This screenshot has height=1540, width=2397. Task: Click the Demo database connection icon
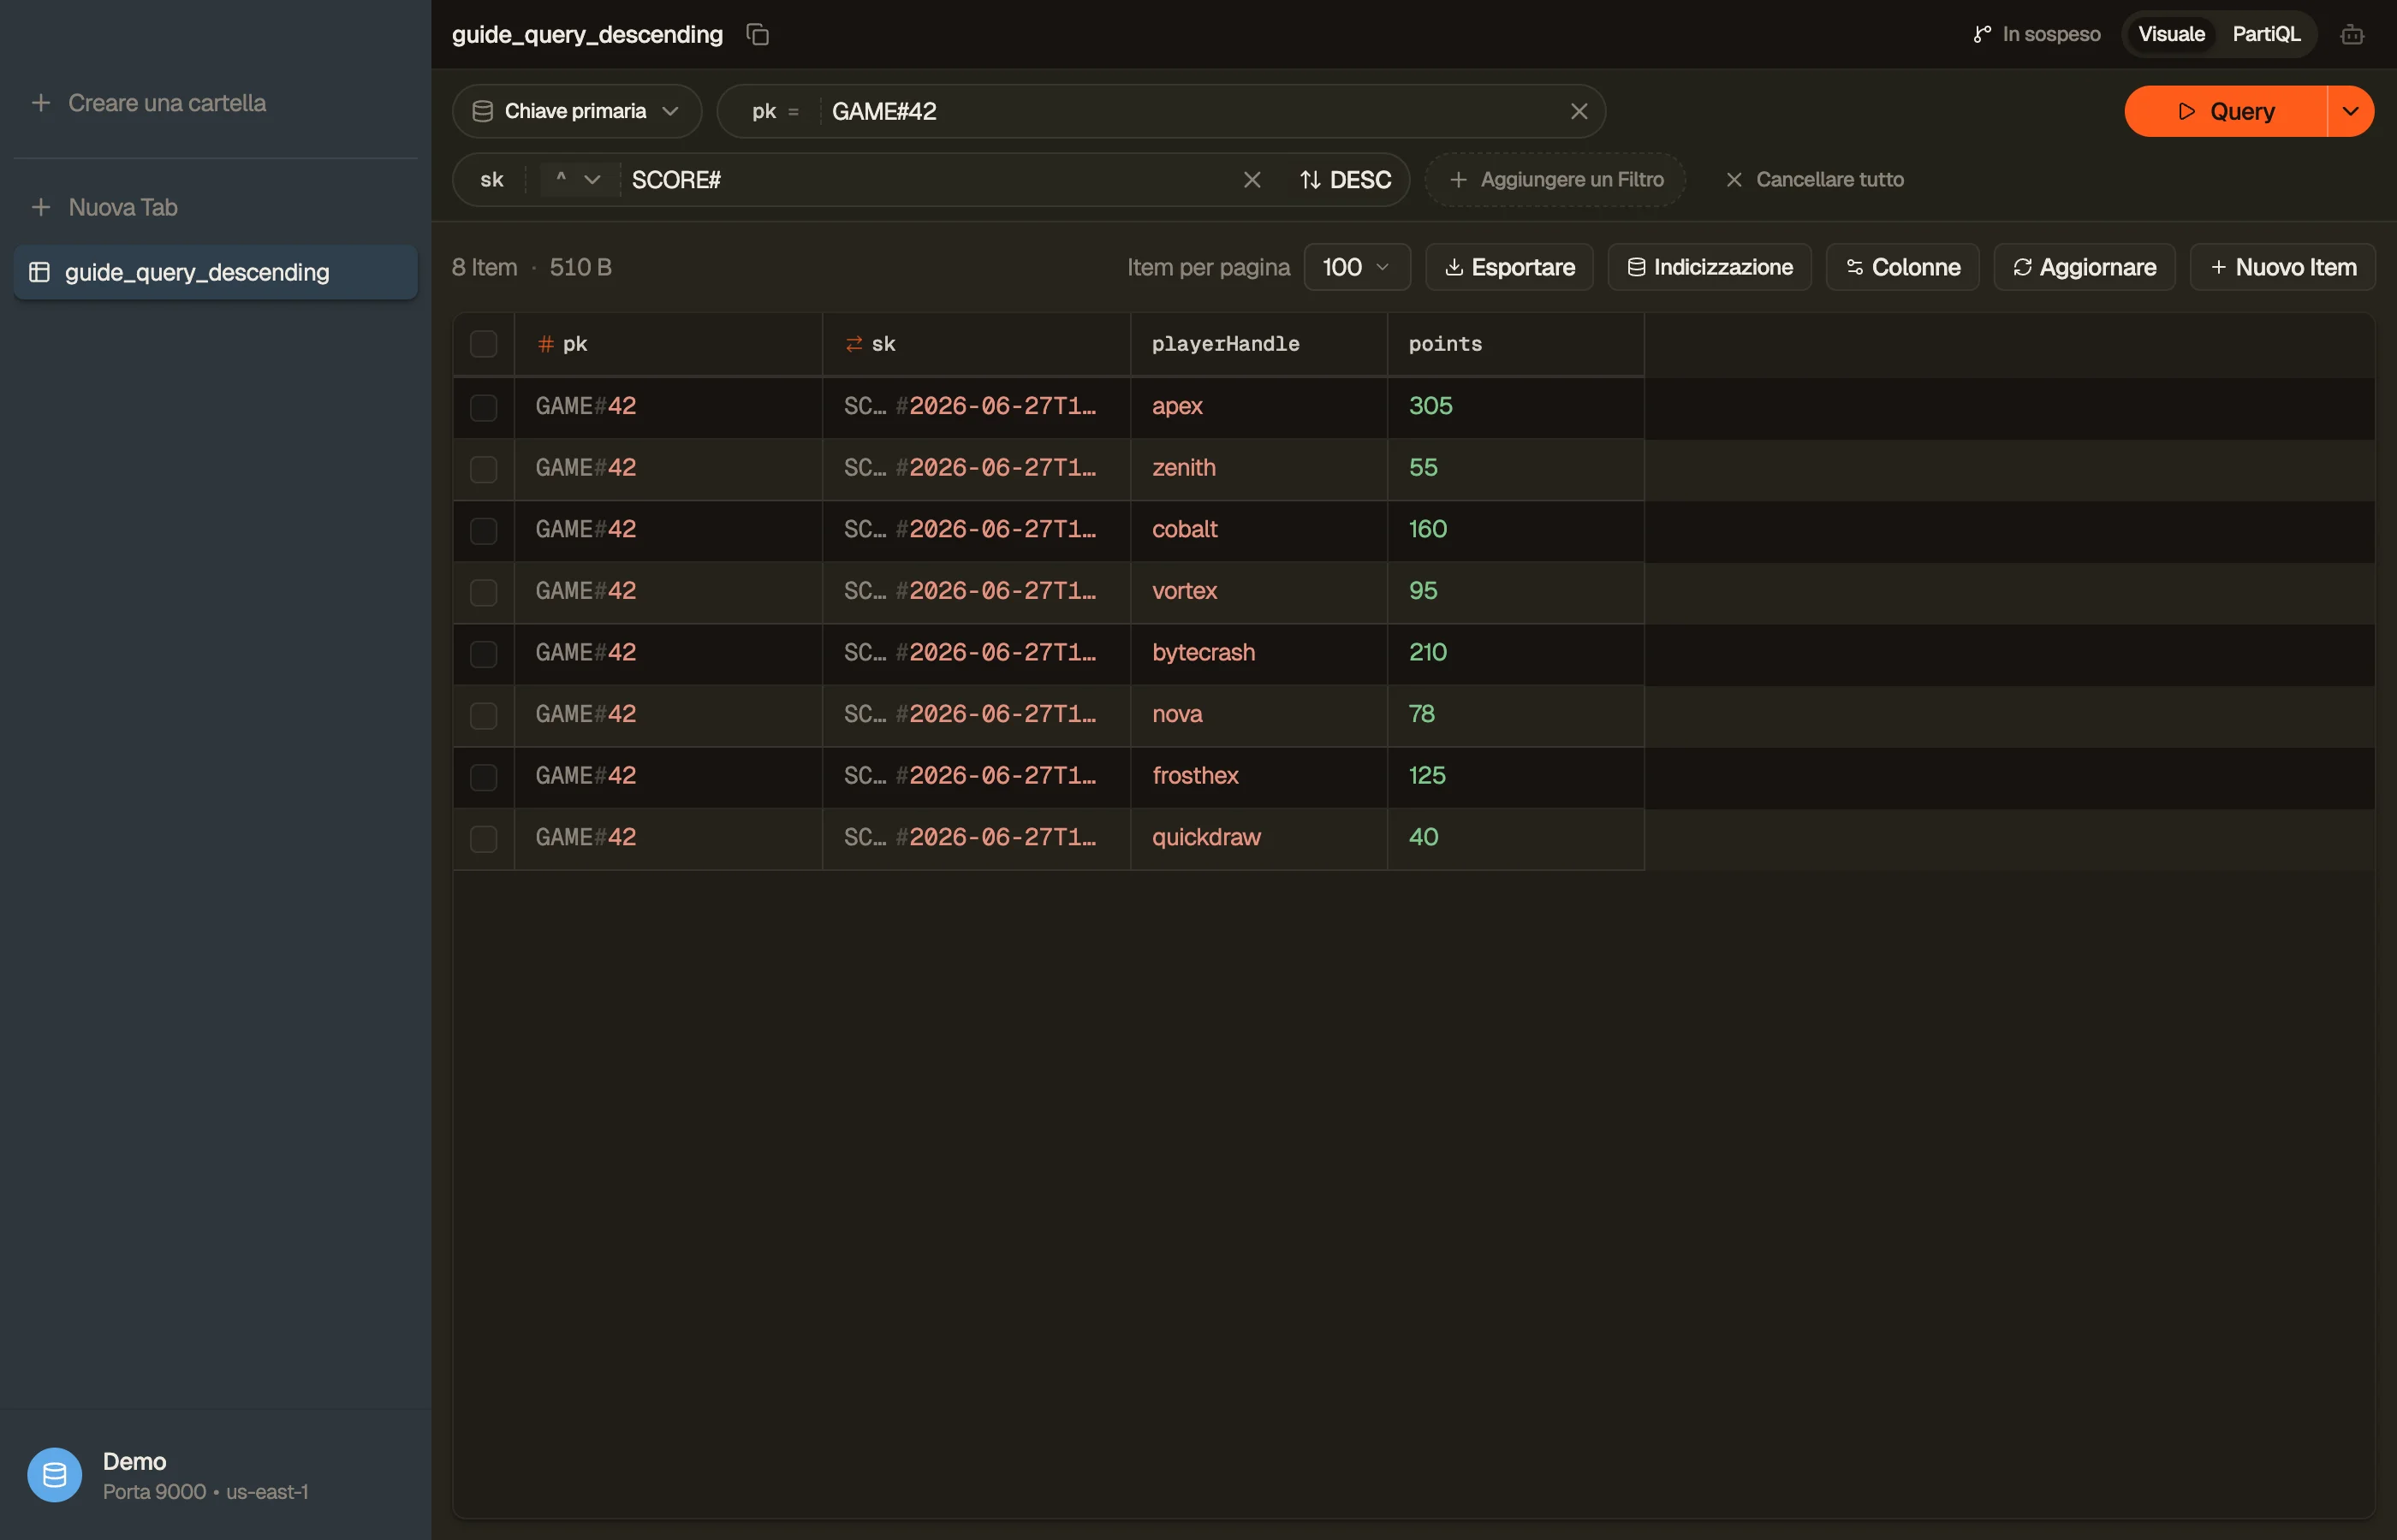(55, 1474)
